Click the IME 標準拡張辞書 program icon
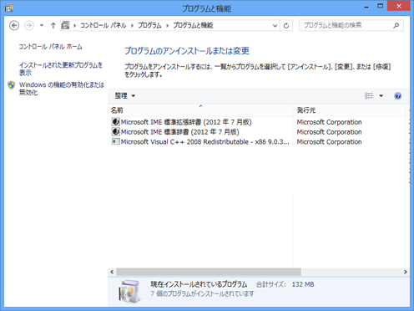Screen dimensions: 414x311 (x=115, y=122)
